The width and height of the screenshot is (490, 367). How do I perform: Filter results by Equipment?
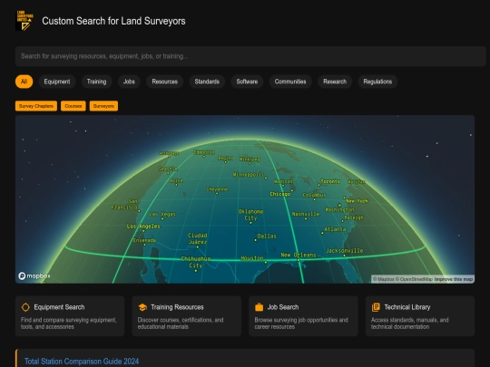click(x=57, y=82)
